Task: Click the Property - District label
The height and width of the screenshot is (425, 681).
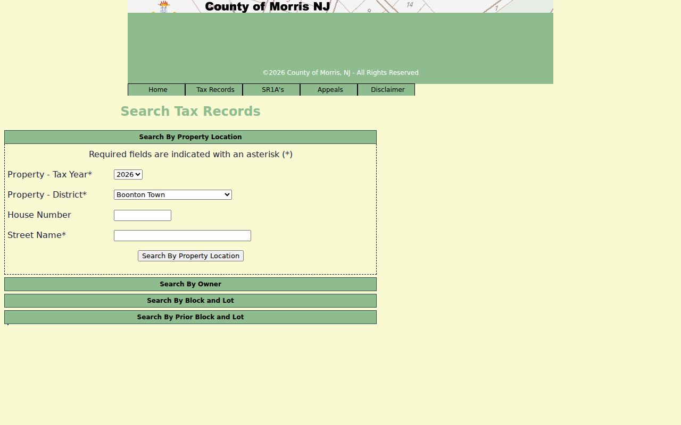Action: coord(47,195)
